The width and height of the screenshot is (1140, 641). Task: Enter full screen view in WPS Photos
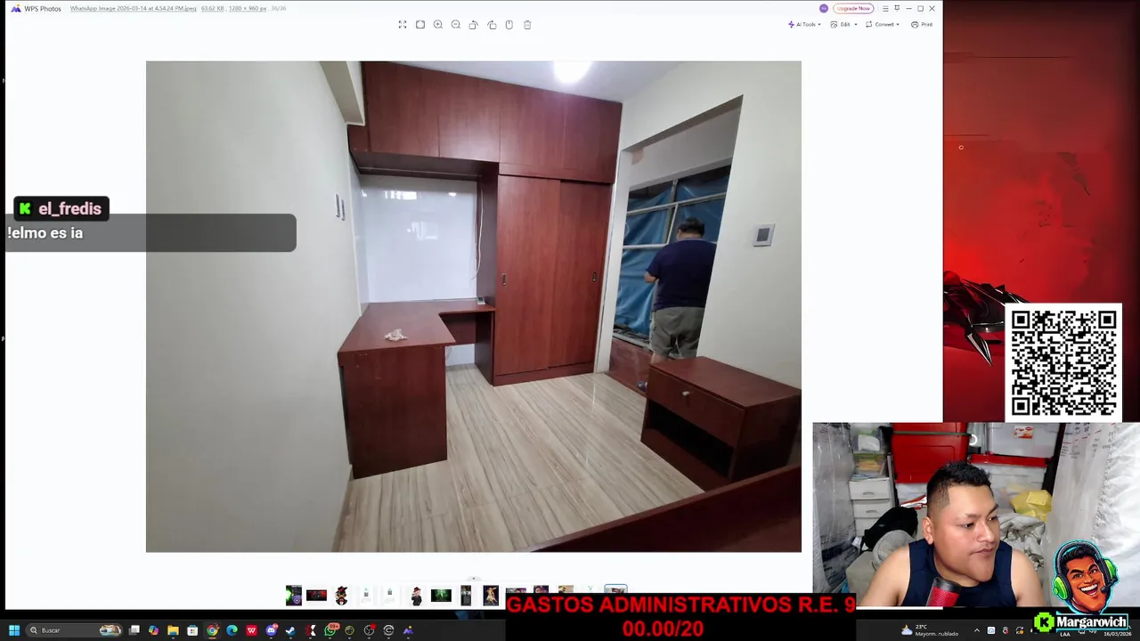pyautogui.click(x=403, y=24)
